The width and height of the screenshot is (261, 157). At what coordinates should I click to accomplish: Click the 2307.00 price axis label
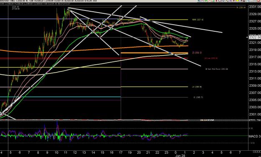click(x=255, y=93)
